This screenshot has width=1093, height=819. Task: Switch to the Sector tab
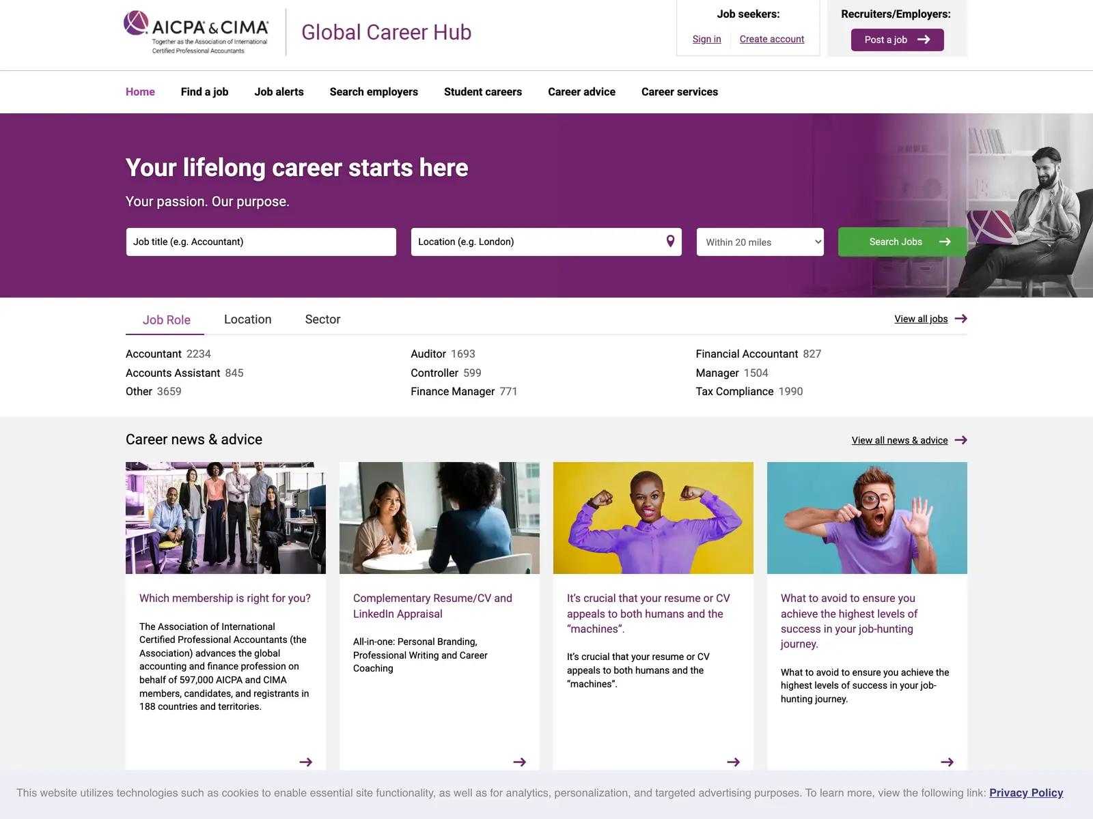[x=322, y=319]
